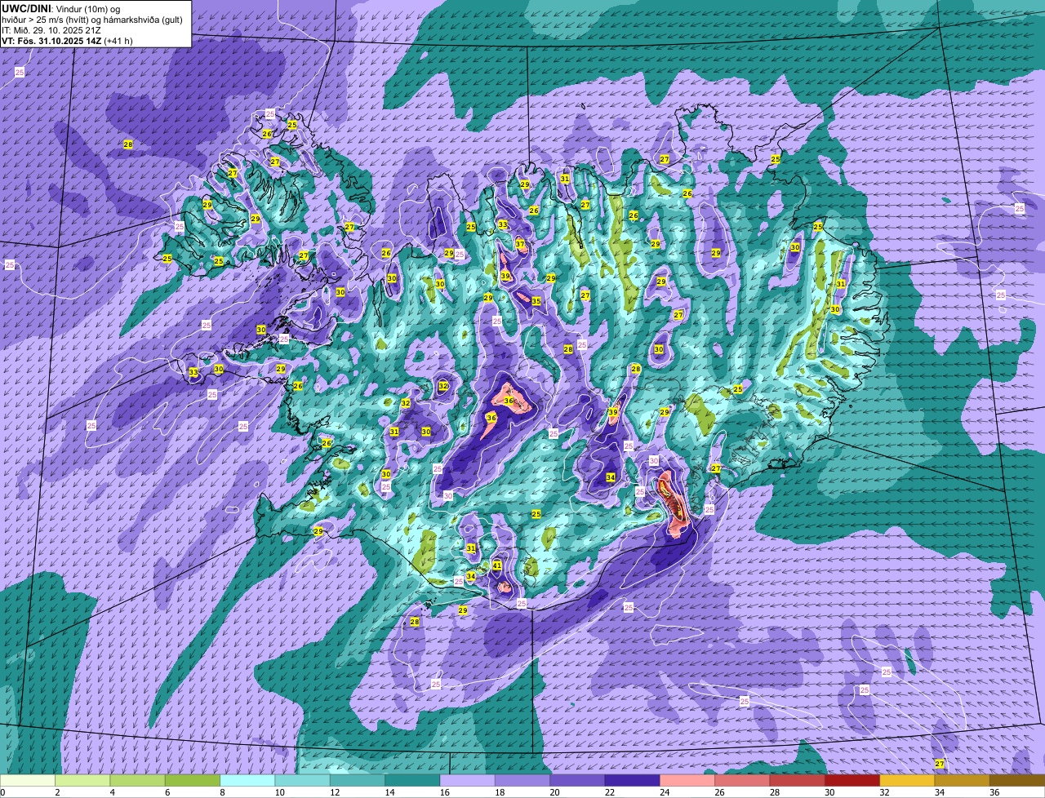Click the dark red 30–32 legend swatch

click(x=852, y=780)
